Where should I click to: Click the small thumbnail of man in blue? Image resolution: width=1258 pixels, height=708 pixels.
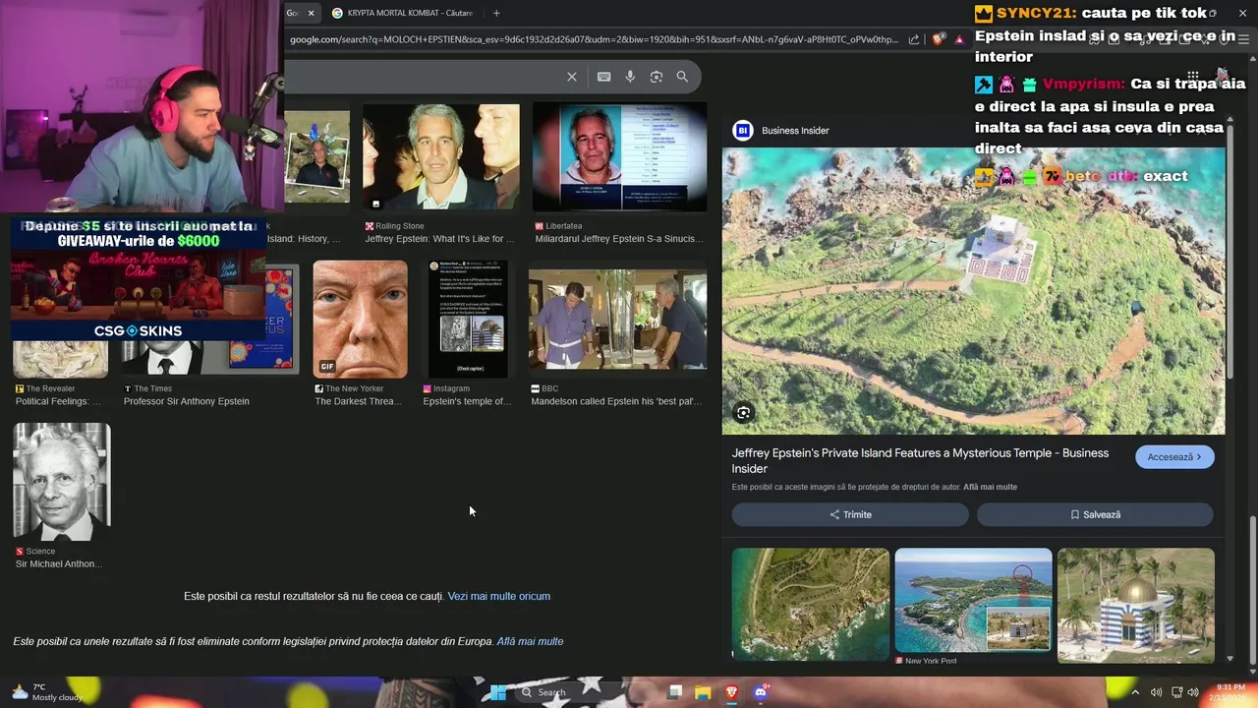(316, 156)
